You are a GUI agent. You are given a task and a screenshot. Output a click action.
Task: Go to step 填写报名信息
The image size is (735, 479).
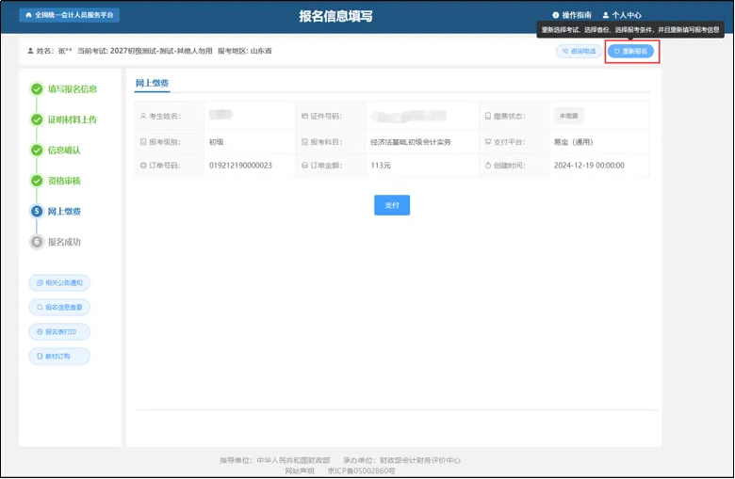click(x=73, y=89)
